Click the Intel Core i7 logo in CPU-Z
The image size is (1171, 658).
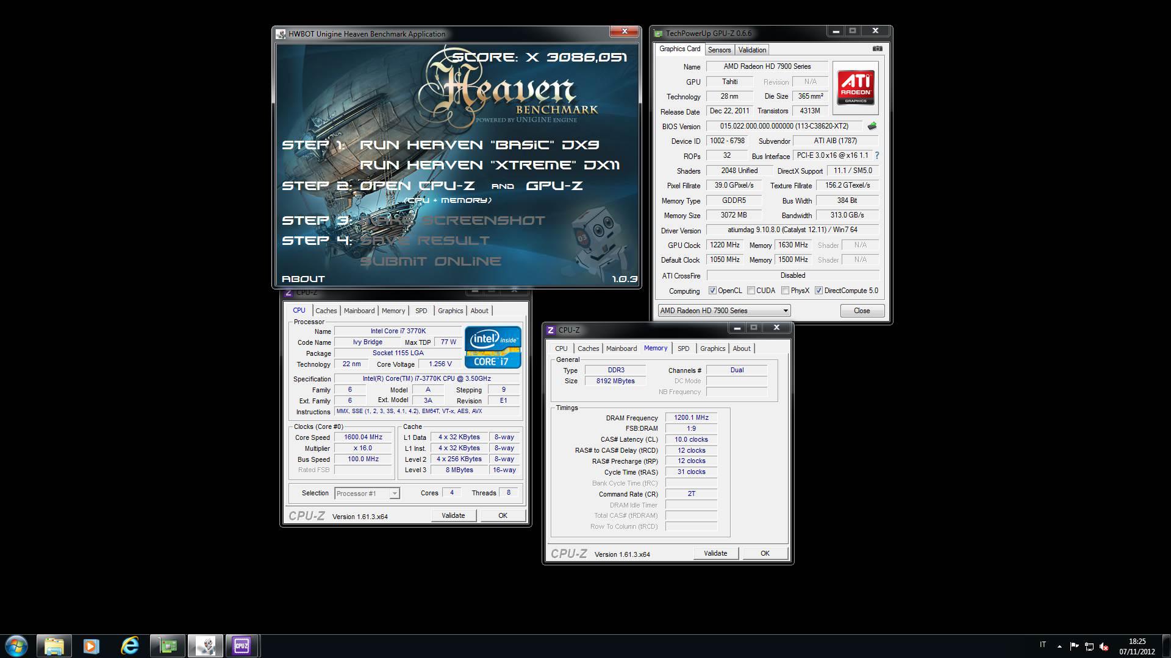point(493,347)
